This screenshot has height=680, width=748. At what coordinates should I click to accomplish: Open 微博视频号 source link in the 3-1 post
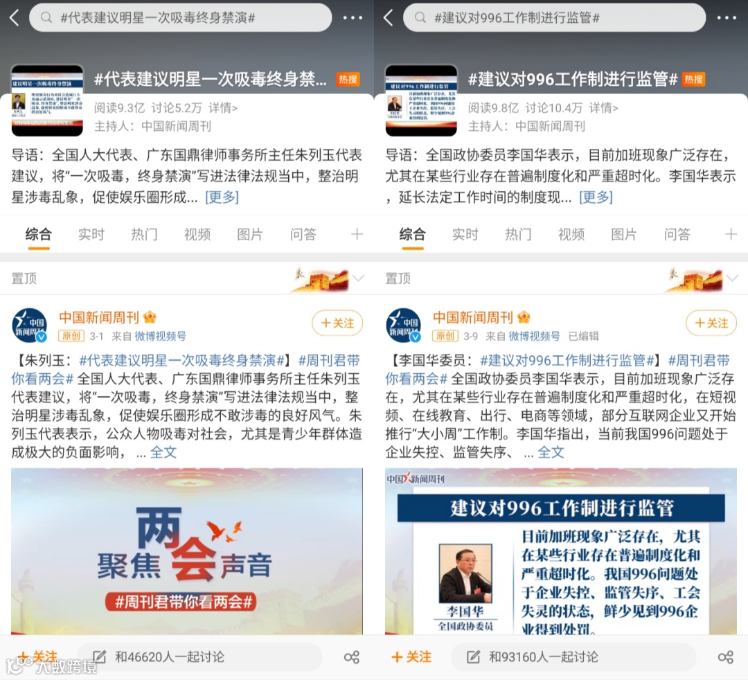(x=160, y=336)
